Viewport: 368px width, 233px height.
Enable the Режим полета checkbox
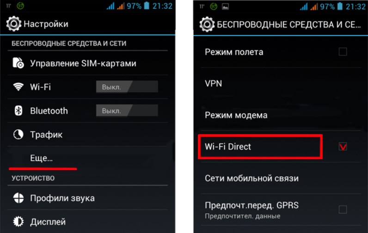click(x=343, y=51)
